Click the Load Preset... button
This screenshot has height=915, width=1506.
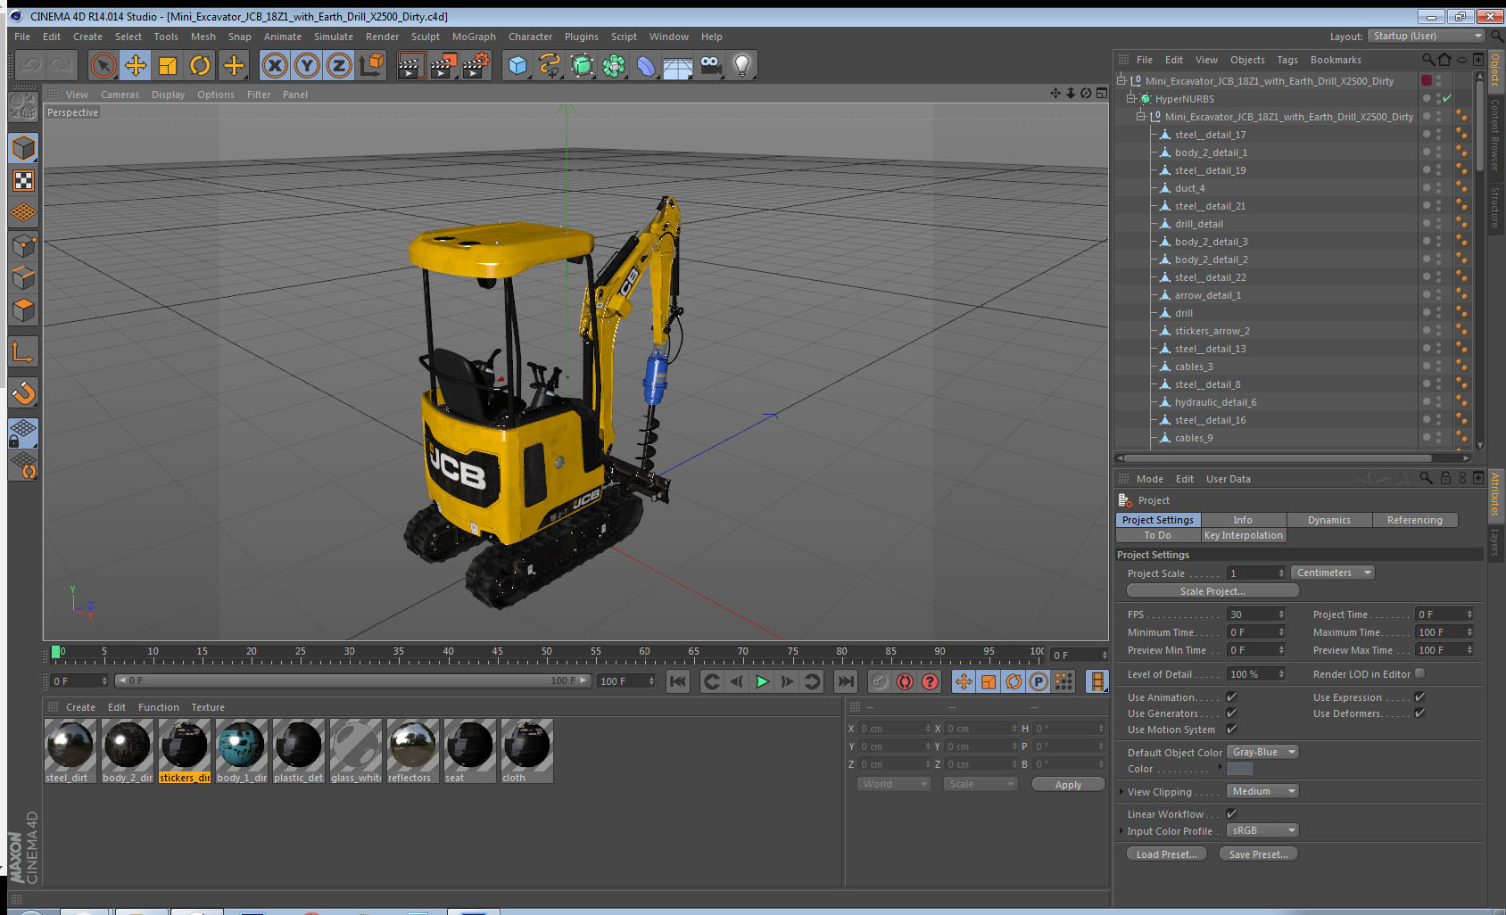click(x=1166, y=853)
